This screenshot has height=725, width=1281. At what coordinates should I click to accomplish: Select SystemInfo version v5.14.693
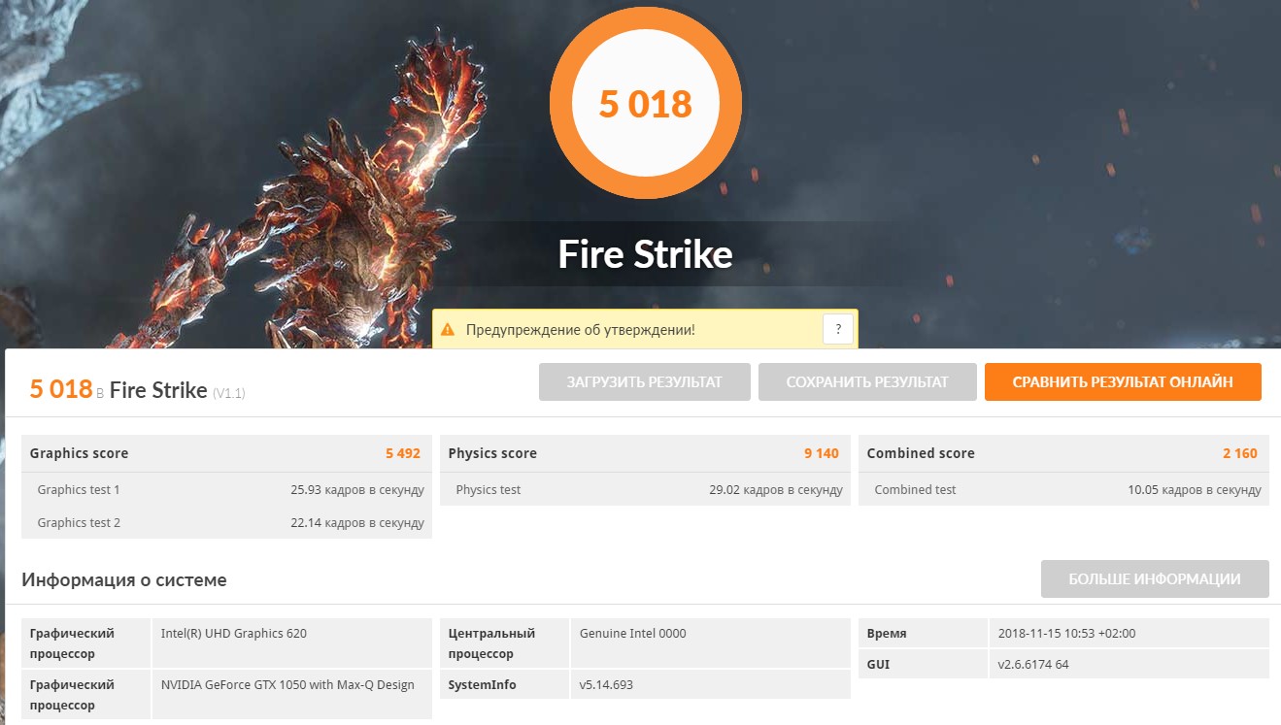tap(710, 684)
